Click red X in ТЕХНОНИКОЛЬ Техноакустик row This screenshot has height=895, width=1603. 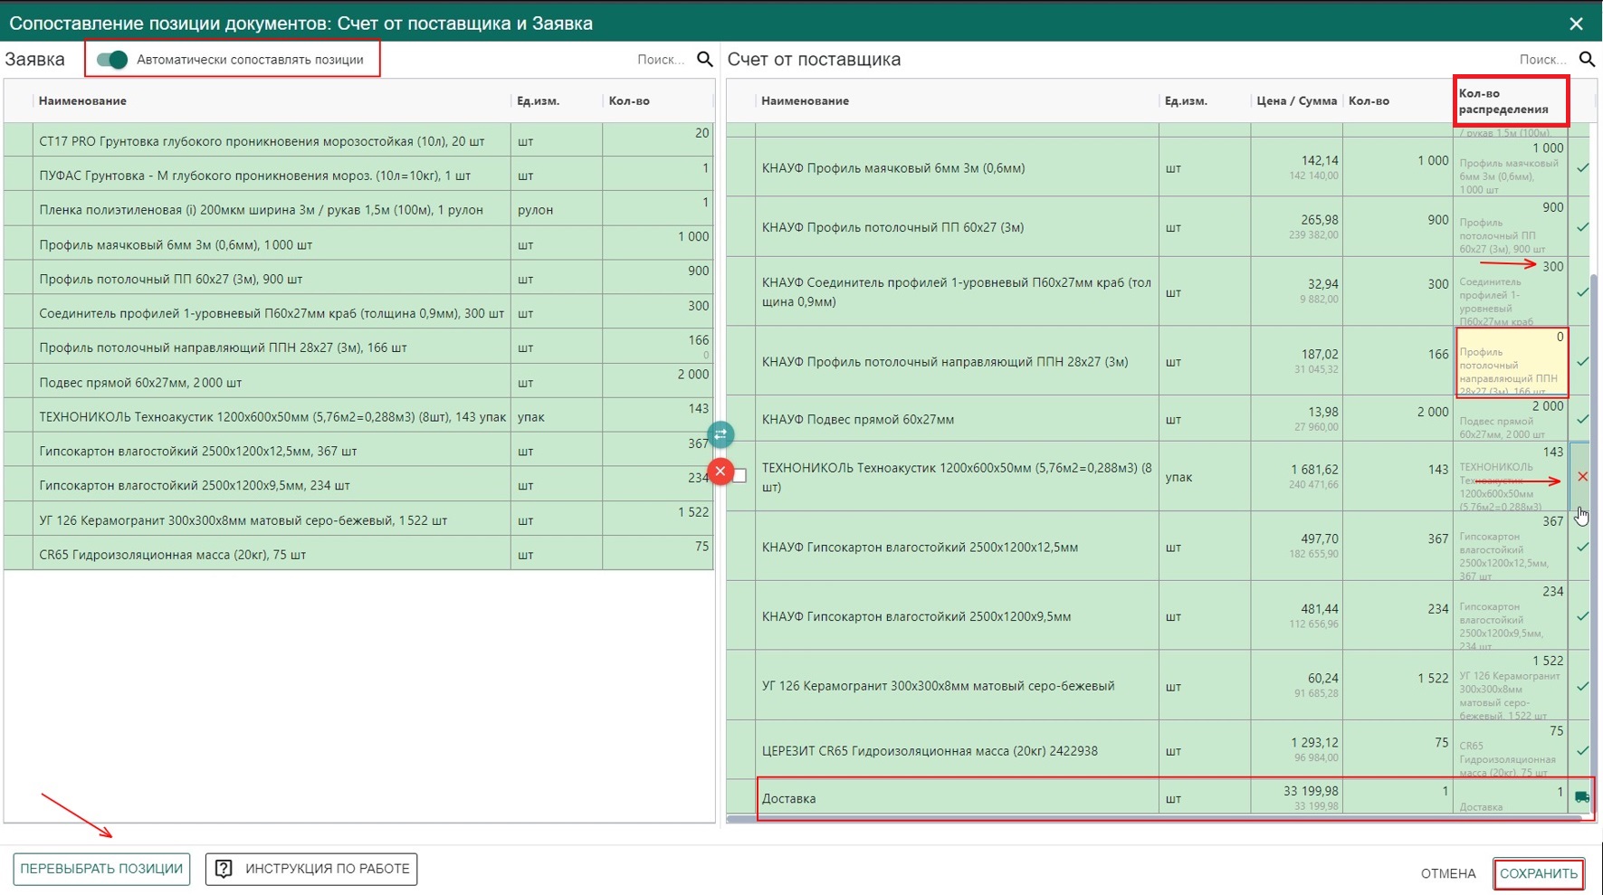tap(1582, 476)
